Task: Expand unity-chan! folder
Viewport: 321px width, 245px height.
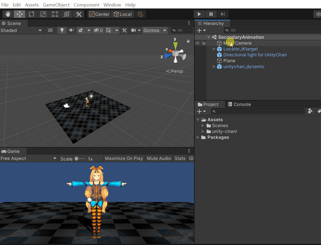Action: click(x=203, y=131)
